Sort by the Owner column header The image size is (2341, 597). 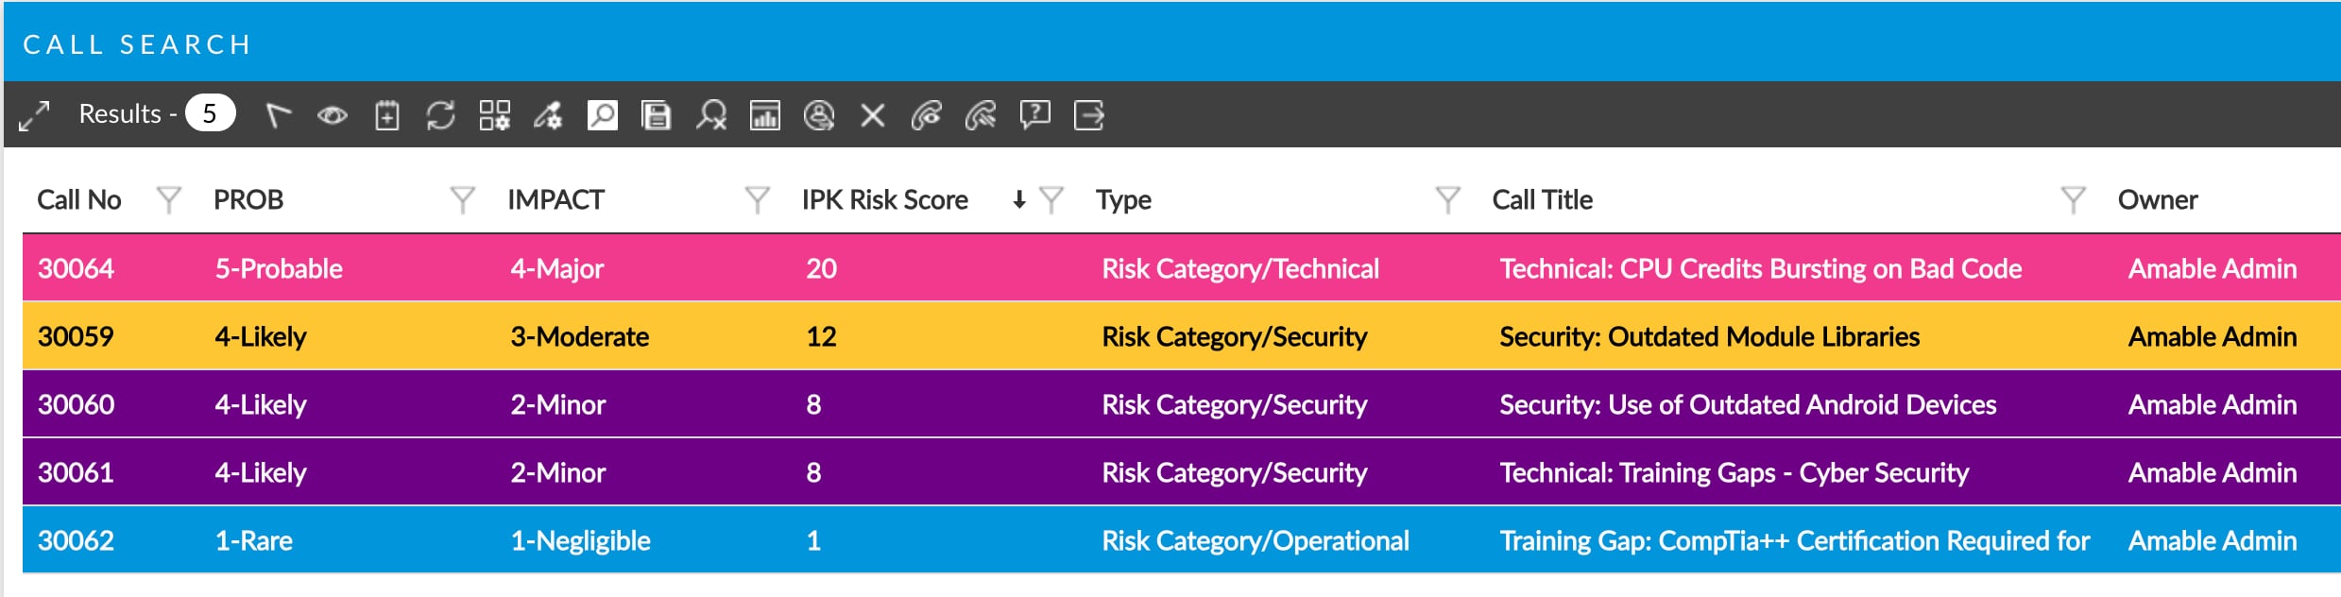(2158, 199)
